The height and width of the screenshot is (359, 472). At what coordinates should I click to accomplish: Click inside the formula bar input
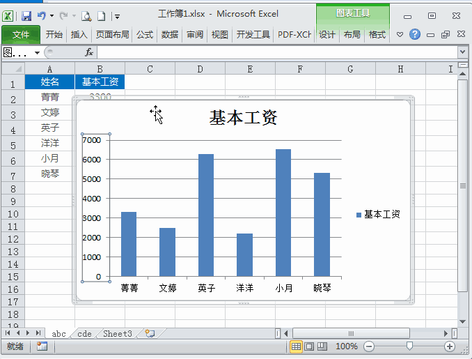pyautogui.click(x=277, y=52)
